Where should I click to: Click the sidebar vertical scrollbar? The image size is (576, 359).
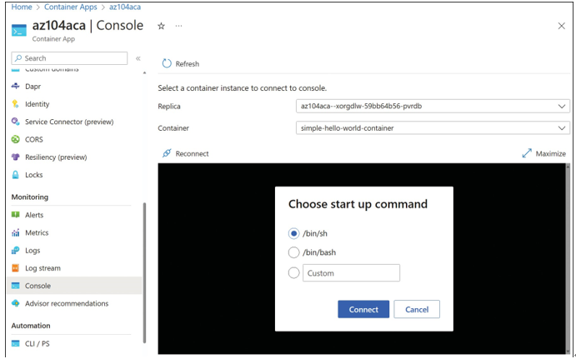pyautogui.click(x=144, y=272)
